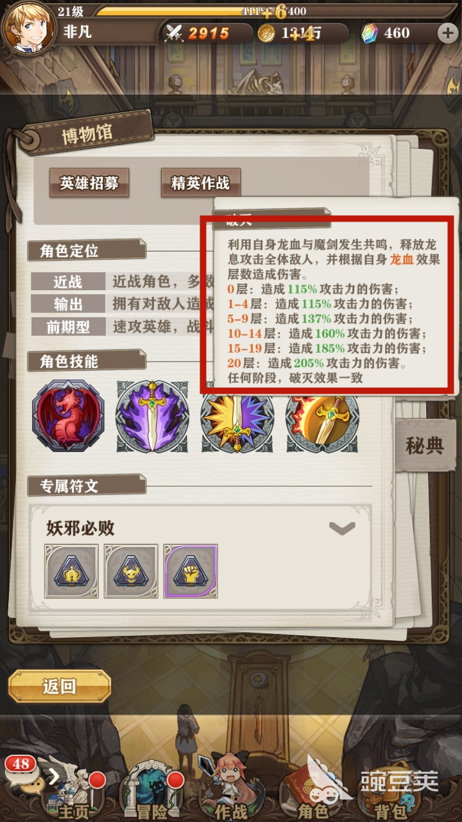Add gems with the plus button
Image resolution: width=462 pixels, height=822 pixels.
[x=447, y=33]
